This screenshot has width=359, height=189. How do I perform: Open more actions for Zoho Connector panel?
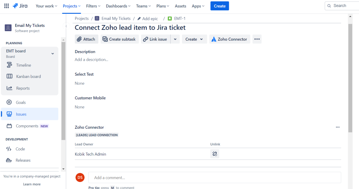tap(338, 127)
